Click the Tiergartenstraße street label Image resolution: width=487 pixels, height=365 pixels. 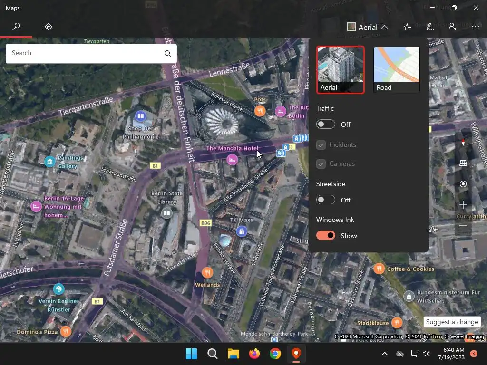click(x=86, y=106)
